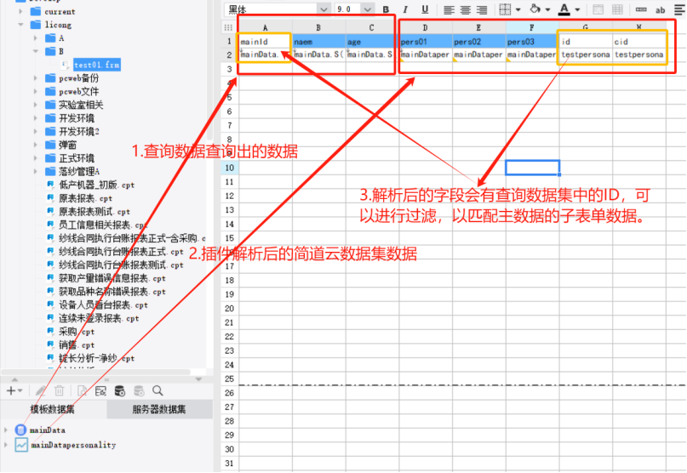Click the merge cells icon

pyautogui.click(x=598, y=9)
